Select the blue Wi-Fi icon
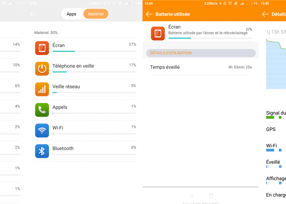 [x=42, y=131]
